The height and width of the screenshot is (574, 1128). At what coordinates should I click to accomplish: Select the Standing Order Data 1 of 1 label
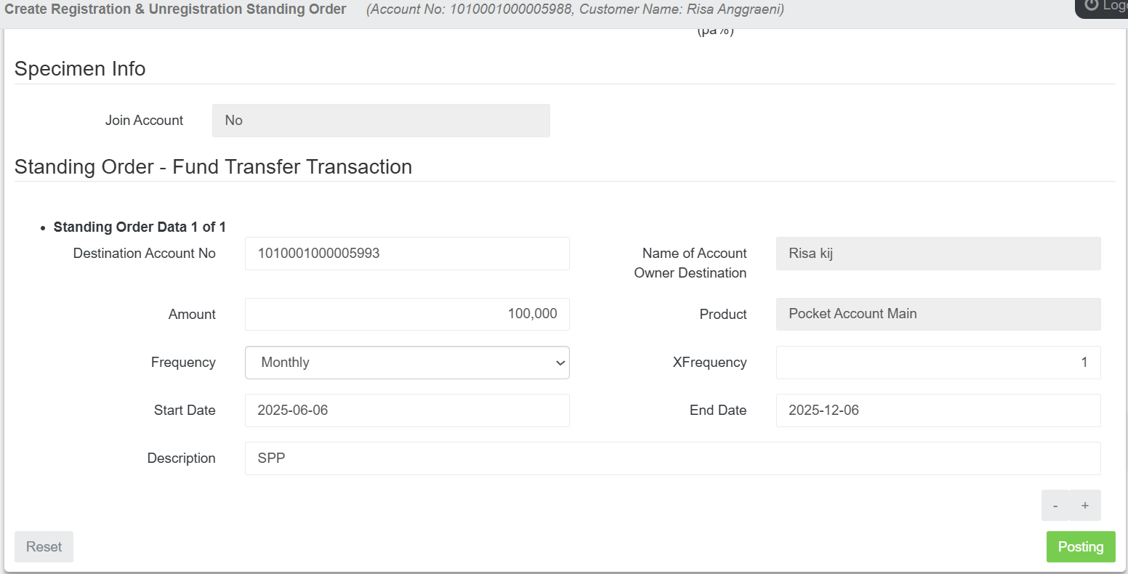pyautogui.click(x=140, y=227)
